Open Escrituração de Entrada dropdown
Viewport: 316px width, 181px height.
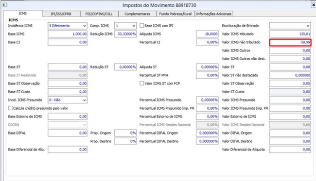pos(290,26)
